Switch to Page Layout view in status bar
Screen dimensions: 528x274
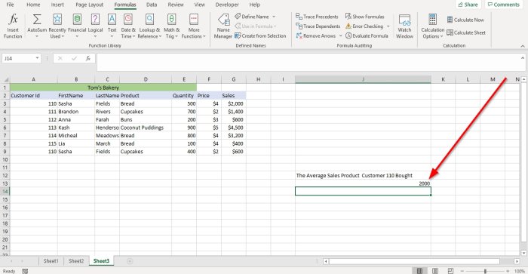435,271
